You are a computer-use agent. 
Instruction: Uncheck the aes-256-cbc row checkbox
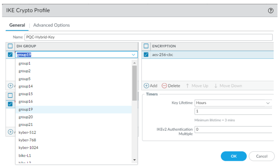pyautogui.click(x=146, y=55)
